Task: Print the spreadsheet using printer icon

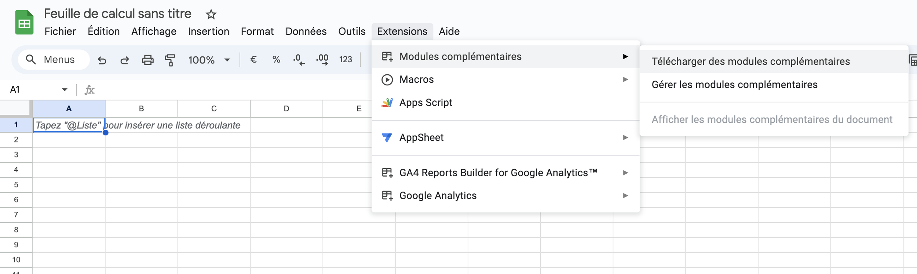Action: (147, 60)
